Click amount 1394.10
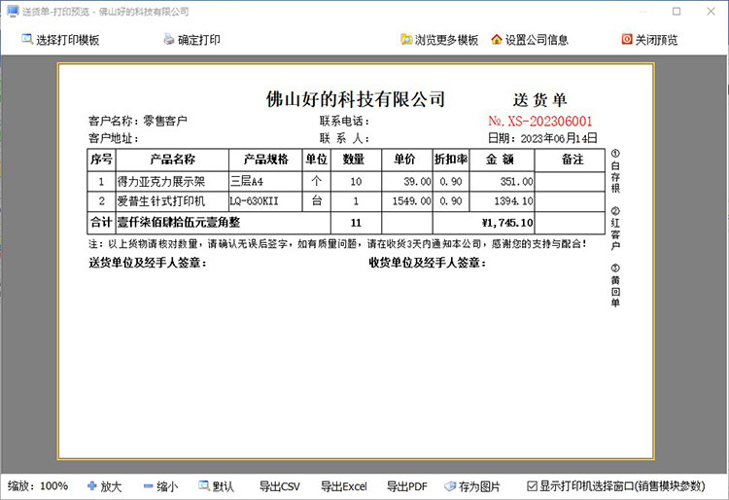The width and height of the screenshot is (729, 500). click(x=513, y=201)
